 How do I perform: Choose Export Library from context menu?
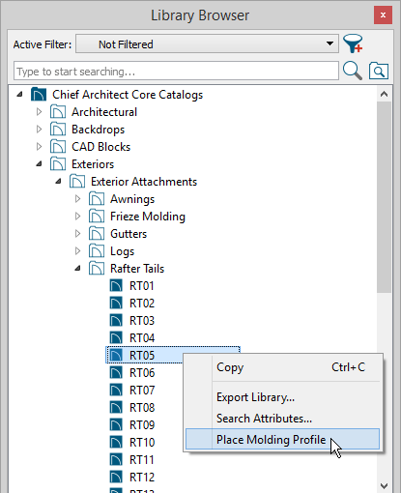[283, 397]
